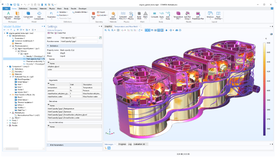Click the save icon in the quick access toolbar
Viewport: 277px width, 158px height.
pos(15,5)
